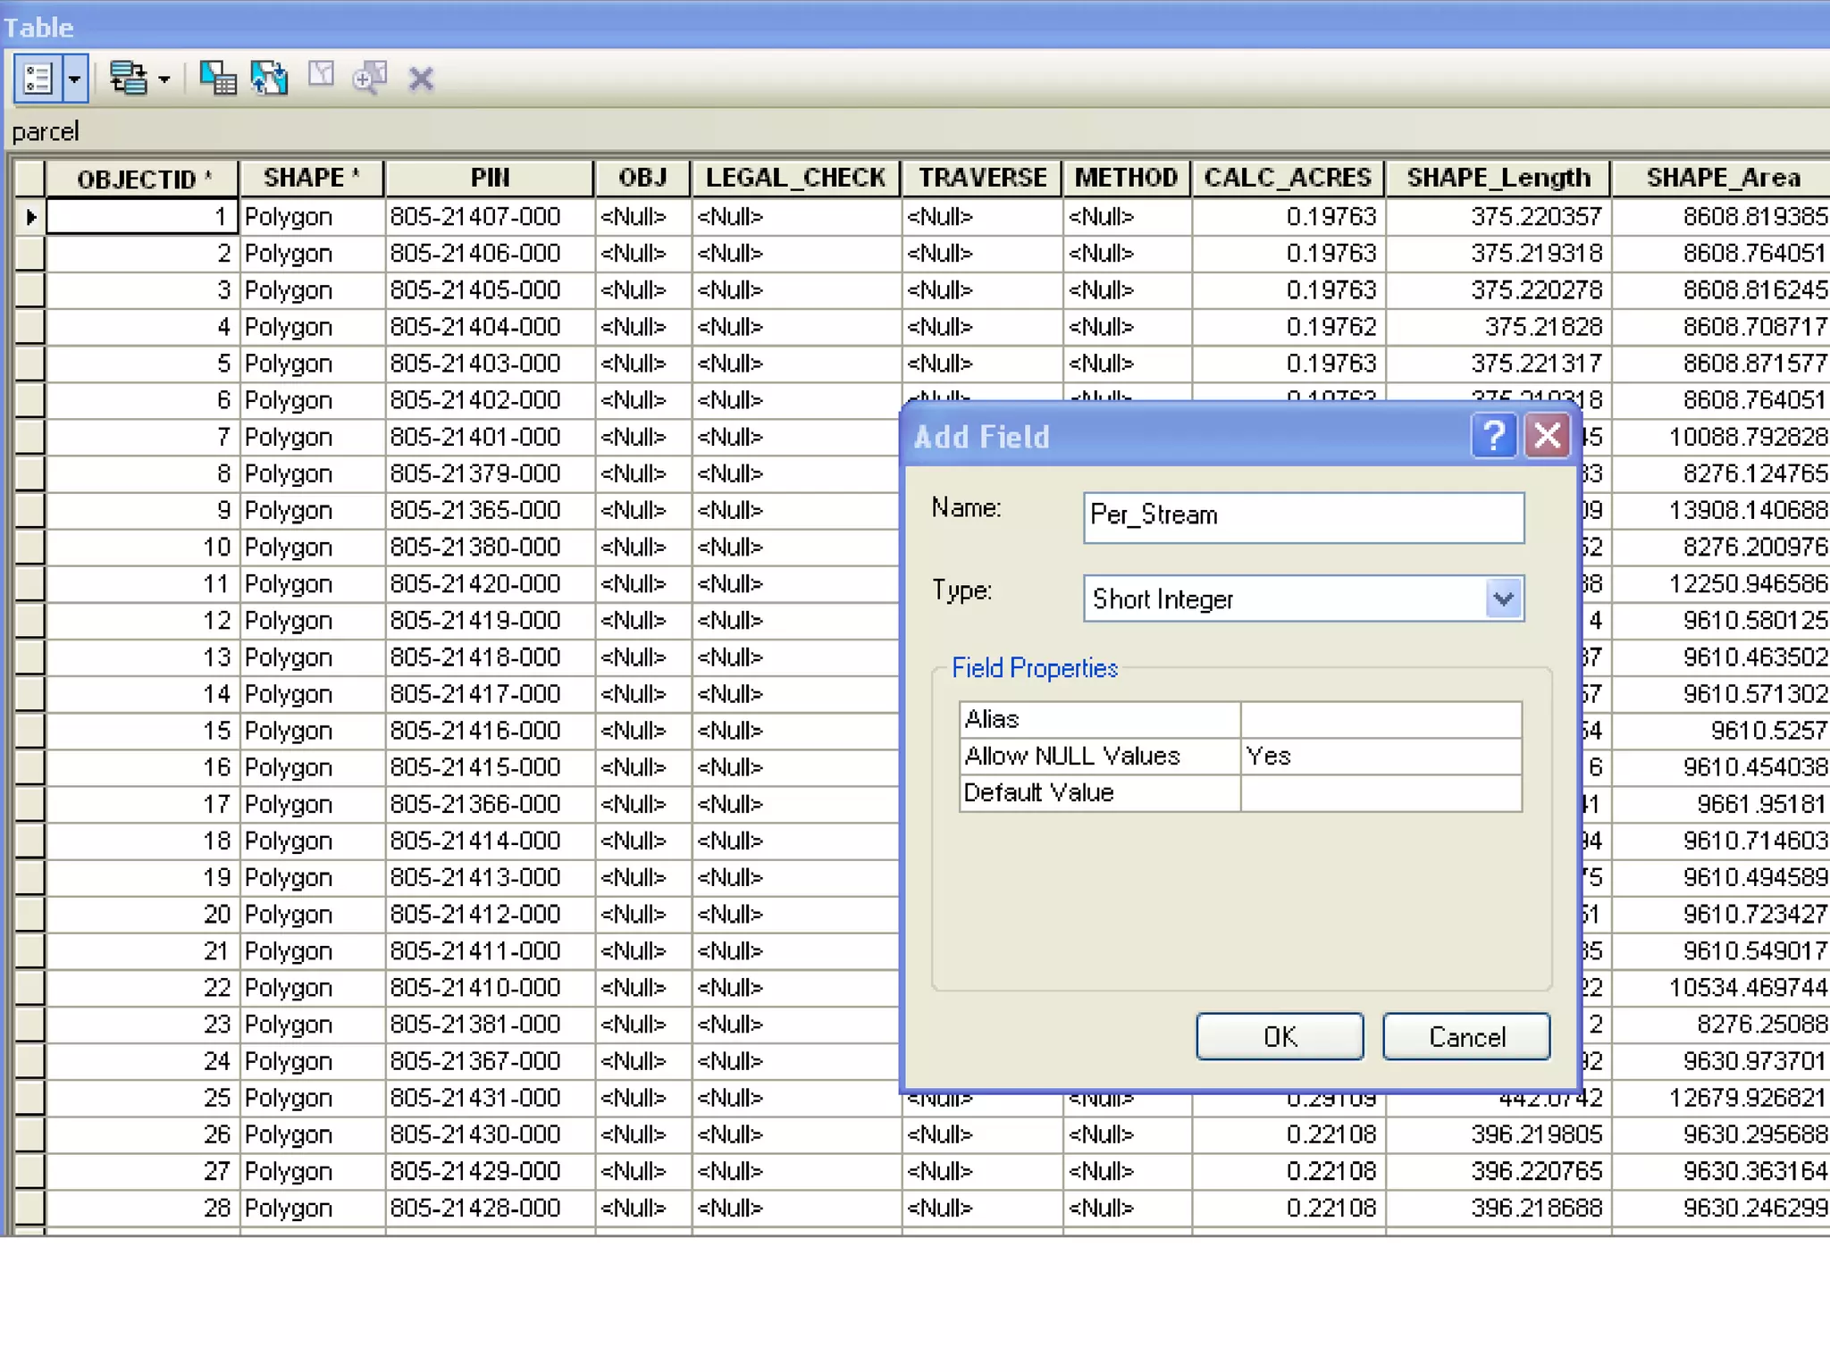Select the row selector for OBJECTID 15
1830x1372 pixels.
pos(30,731)
